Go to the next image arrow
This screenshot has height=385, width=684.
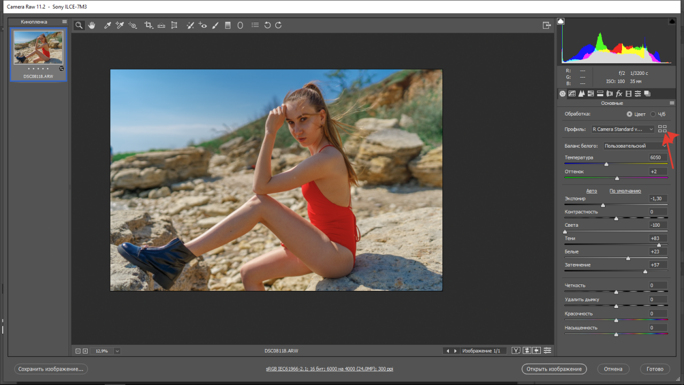coord(455,351)
